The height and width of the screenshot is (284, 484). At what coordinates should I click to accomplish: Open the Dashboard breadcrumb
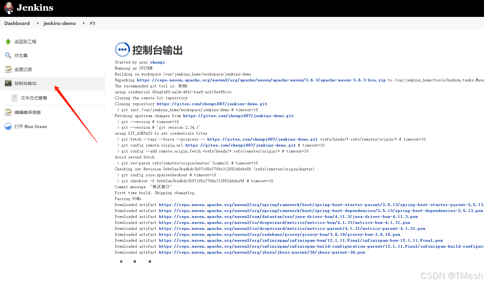pos(17,23)
